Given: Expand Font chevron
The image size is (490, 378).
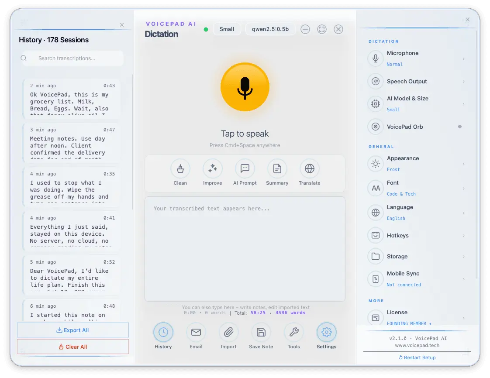Looking at the screenshot, I should pyautogui.click(x=464, y=189).
